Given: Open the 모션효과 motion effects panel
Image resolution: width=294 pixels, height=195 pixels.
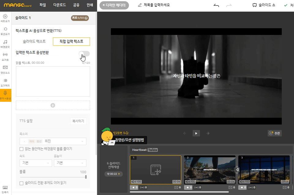Looking at the screenshot, I should click(x=5, y=31).
